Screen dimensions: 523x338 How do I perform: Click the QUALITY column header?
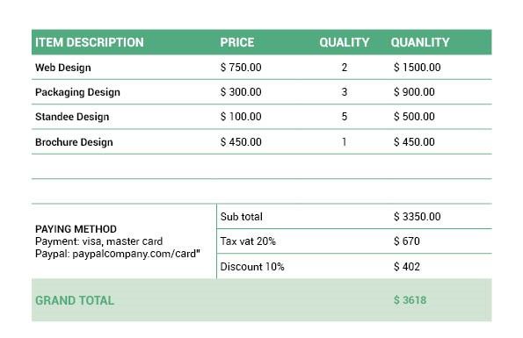345,42
